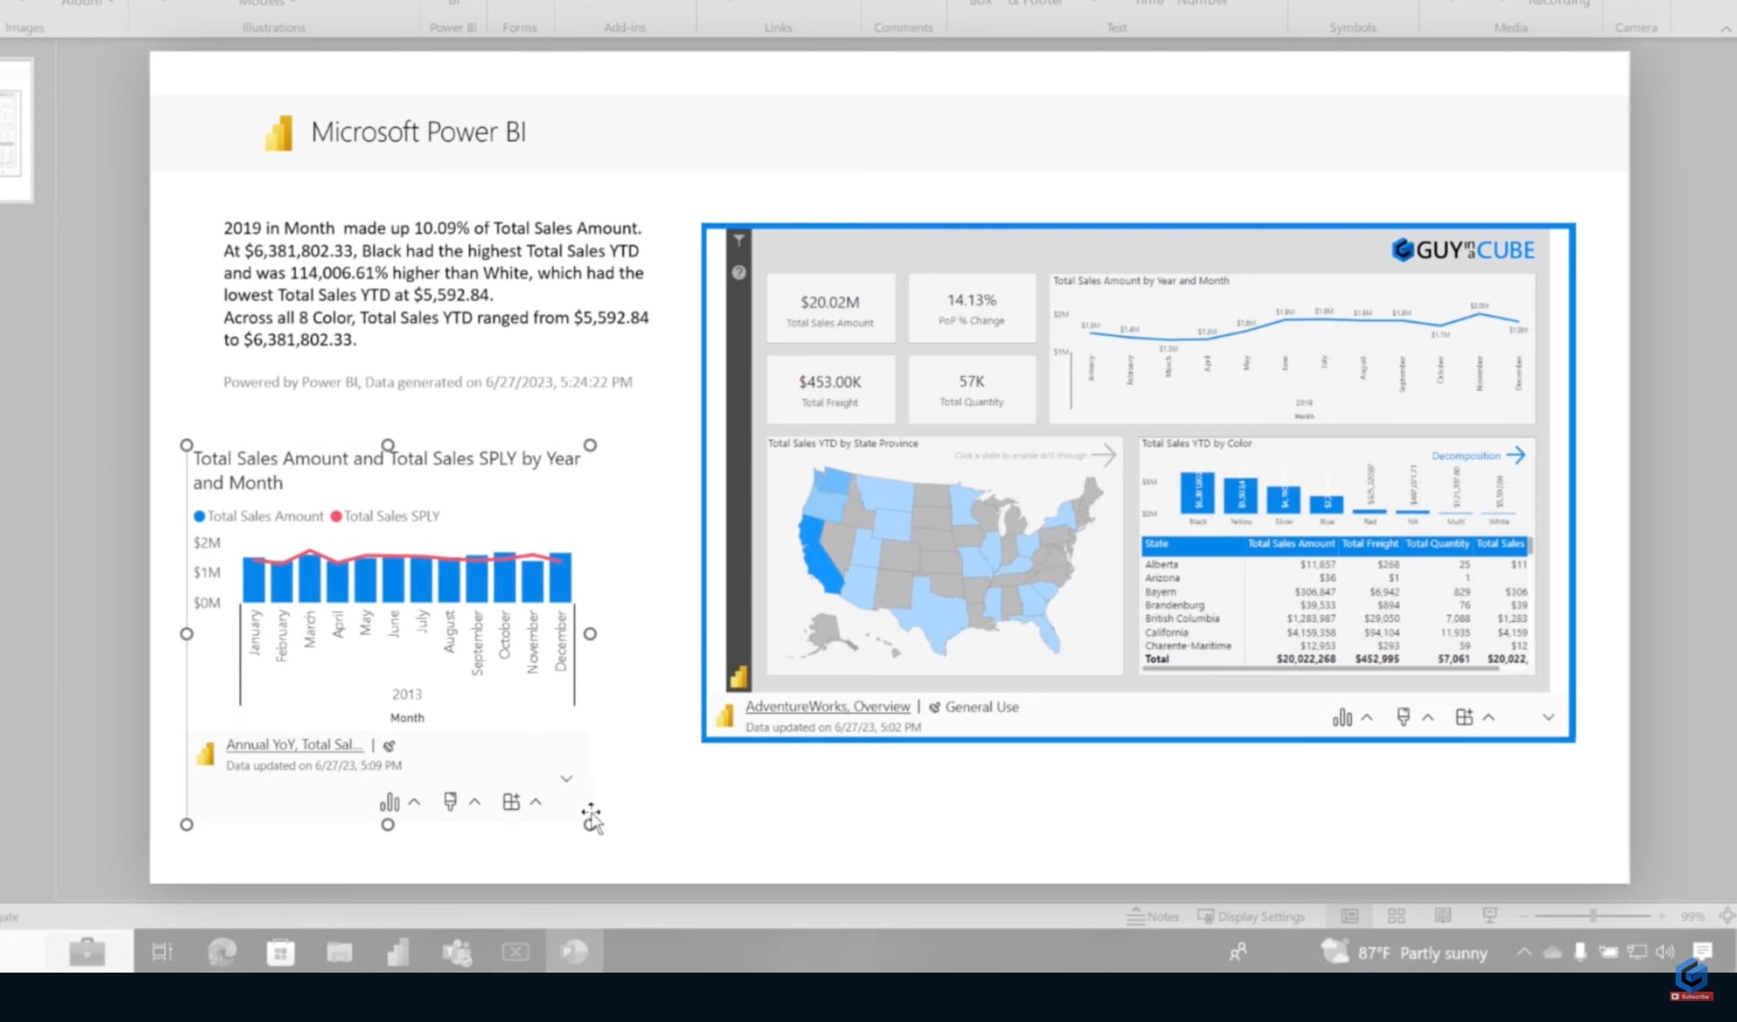Open Microsoft Edge from taskbar
The height and width of the screenshot is (1022, 1737).
click(x=222, y=953)
